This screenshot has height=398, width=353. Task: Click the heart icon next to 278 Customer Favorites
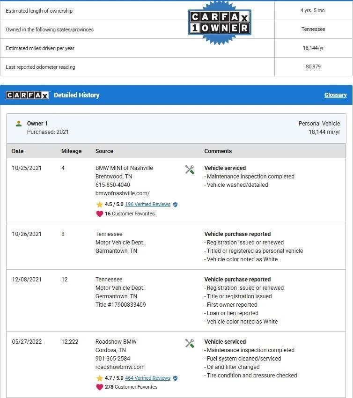click(99, 387)
